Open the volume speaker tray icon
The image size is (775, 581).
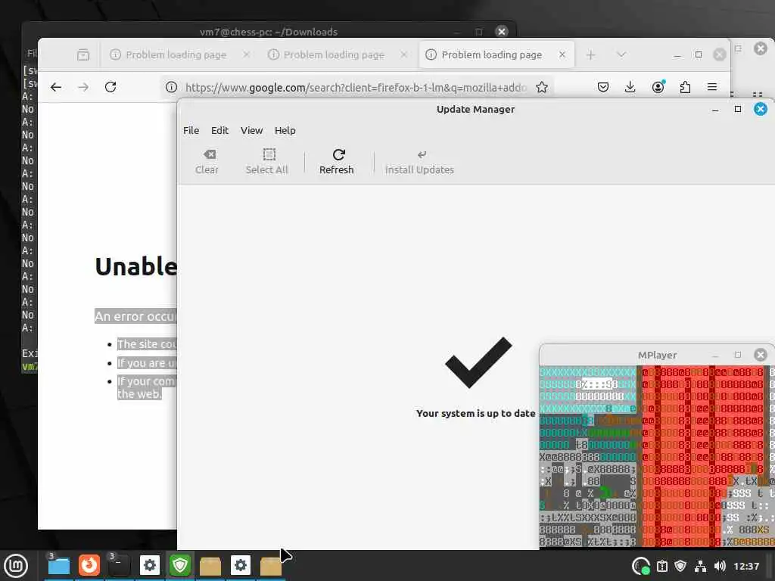pos(721,566)
